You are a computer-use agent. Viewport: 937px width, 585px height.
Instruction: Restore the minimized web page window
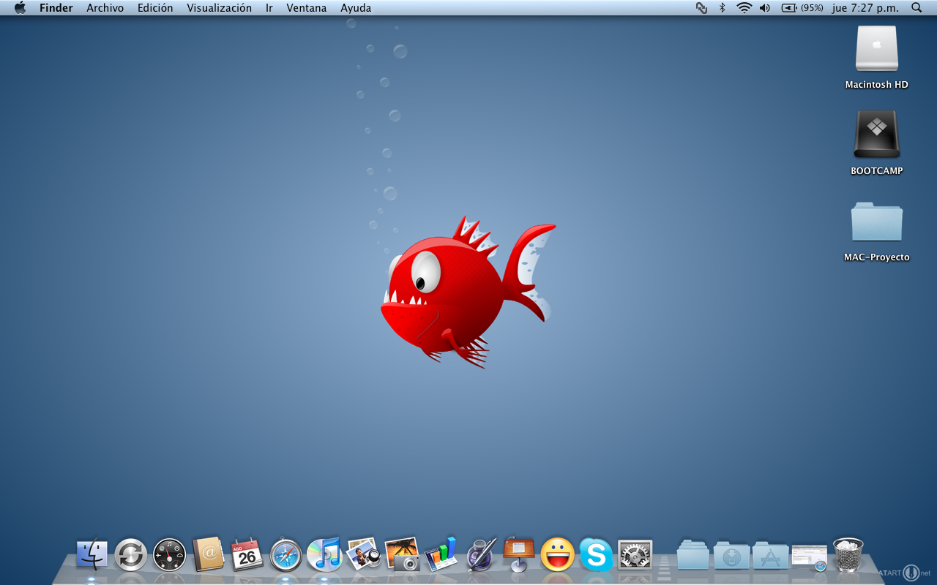pos(809,557)
